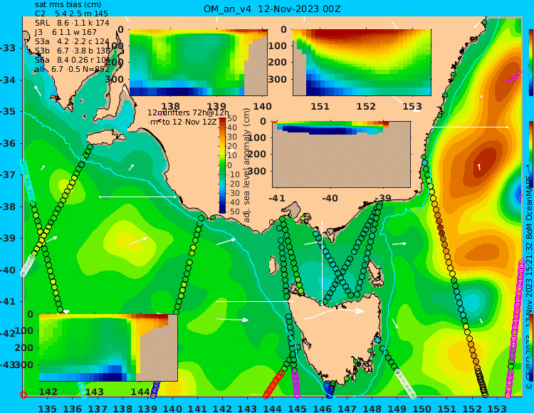Select the S6a 8.4 0.26 r row
This screenshot has width=534, height=413.
(x=72, y=60)
